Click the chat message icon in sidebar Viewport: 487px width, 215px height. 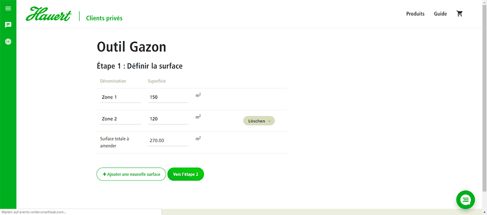point(8,25)
